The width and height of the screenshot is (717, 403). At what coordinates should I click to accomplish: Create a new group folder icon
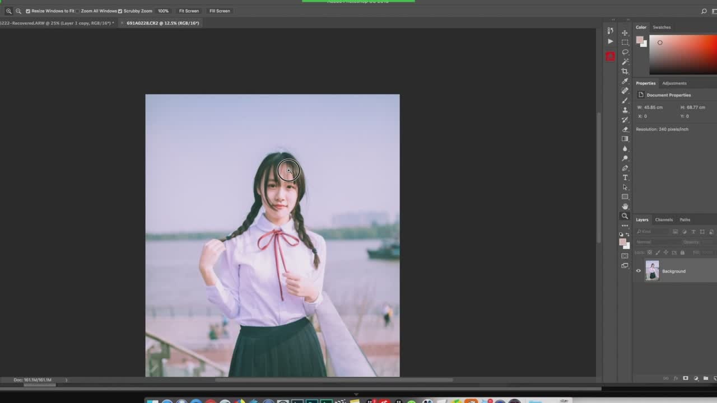pos(705,378)
